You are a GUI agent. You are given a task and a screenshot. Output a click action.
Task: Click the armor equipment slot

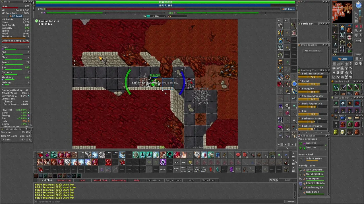point(342,35)
